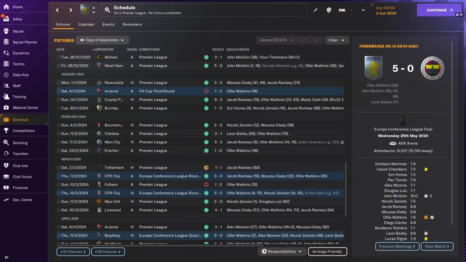The image size is (466, 262).
Task: Click View Match
Action: click(x=437, y=246)
